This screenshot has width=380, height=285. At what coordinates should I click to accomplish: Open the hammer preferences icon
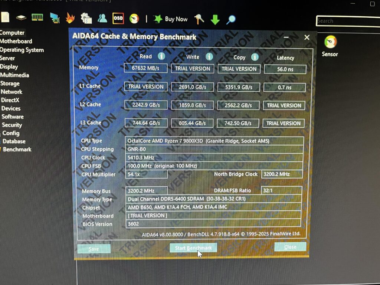(x=199, y=19)
